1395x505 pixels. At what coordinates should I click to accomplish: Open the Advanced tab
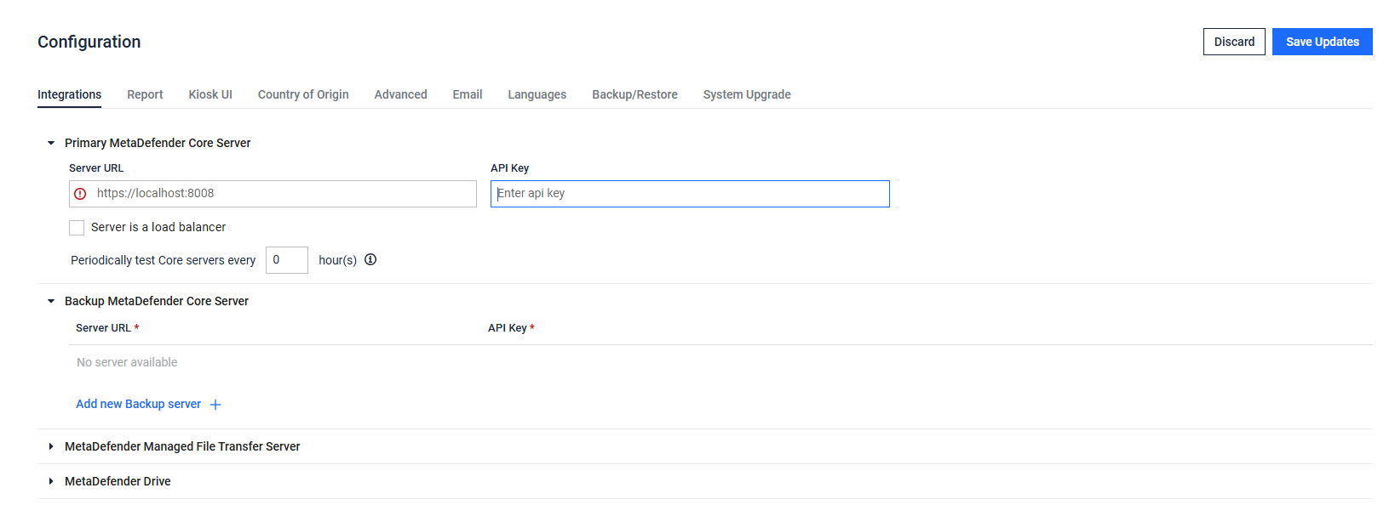(400, 94)
